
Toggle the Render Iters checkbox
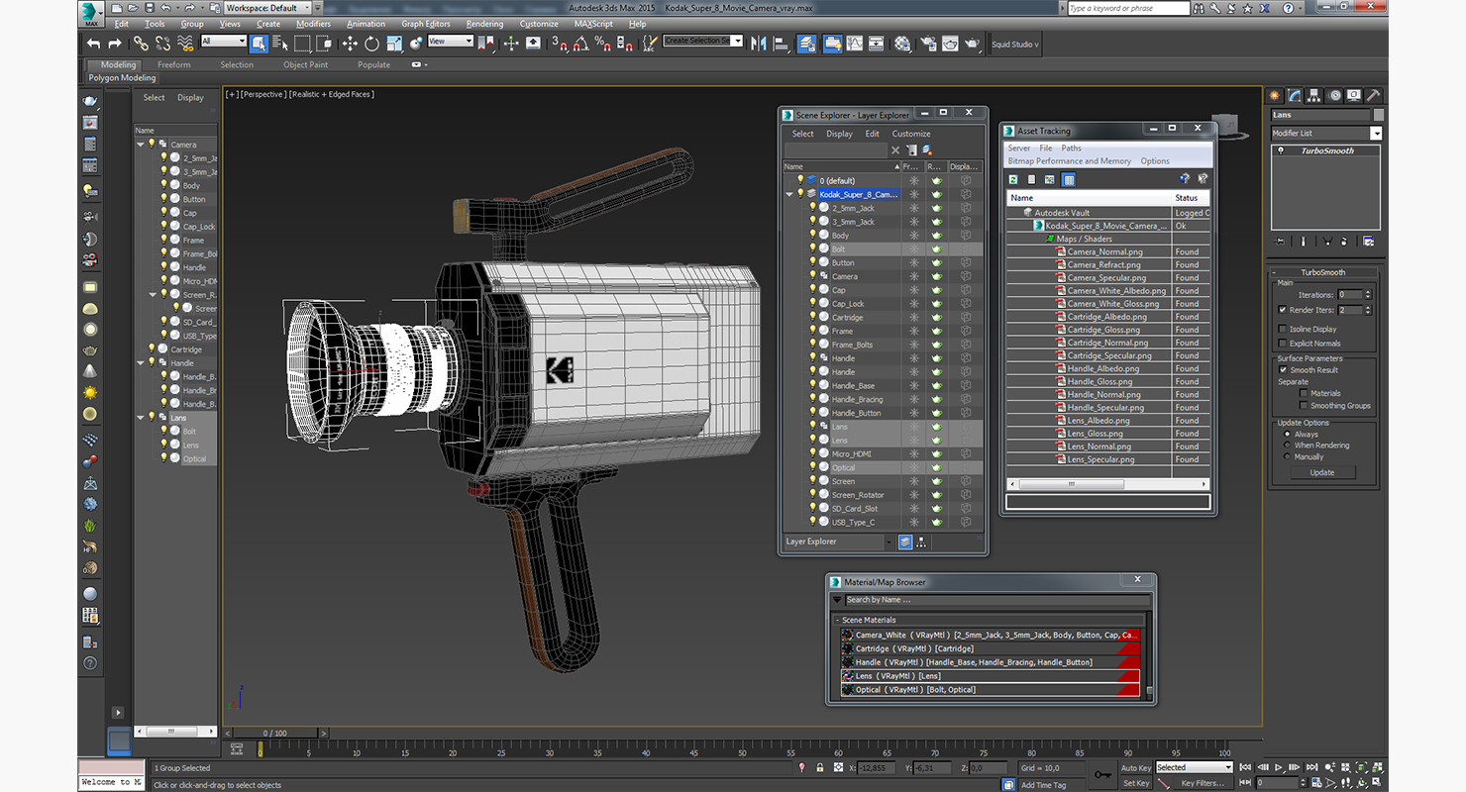1283,310
